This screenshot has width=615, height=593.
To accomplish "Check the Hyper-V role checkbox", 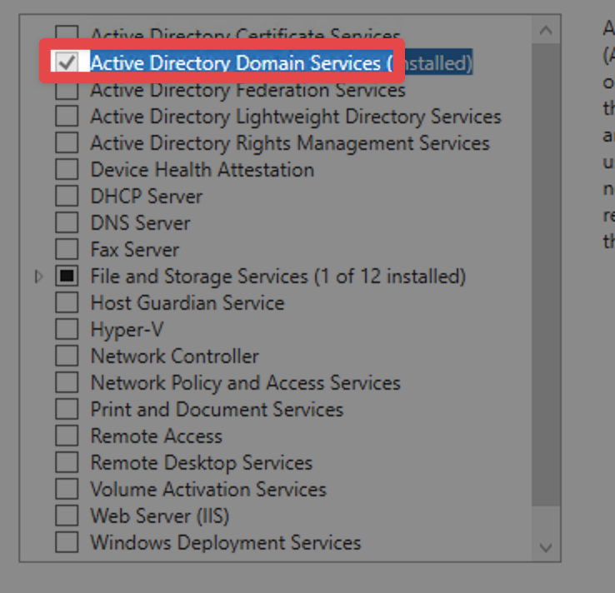I will click(x=67, y=329).
